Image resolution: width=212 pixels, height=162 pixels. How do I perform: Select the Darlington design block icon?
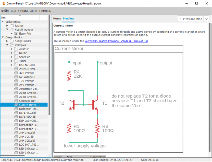16,109
